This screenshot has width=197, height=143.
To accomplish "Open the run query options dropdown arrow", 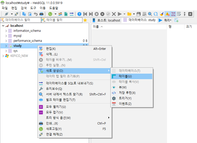I will click(x=125, y=14).
